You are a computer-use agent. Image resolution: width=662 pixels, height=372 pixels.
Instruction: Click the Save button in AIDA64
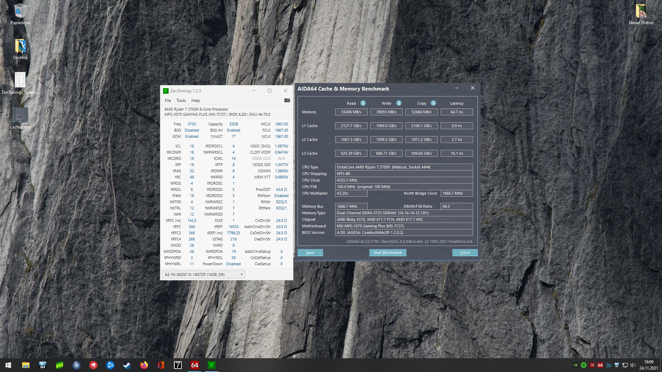[x=310, y=252]
